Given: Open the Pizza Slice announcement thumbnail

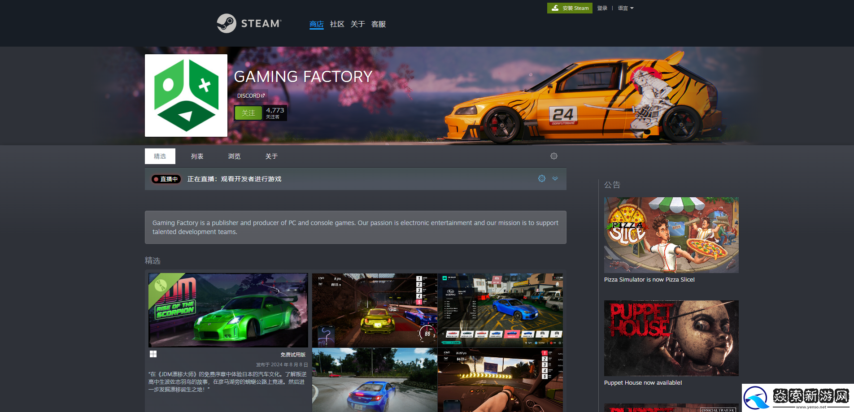Looking at the screenshot, I should point(671,235).
